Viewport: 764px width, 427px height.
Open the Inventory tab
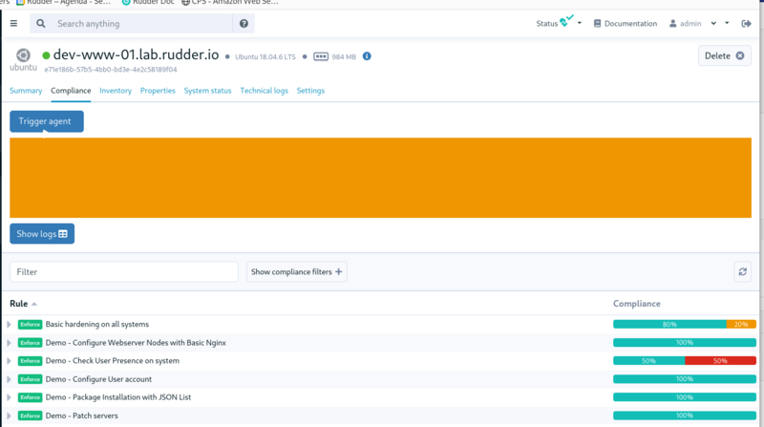pyautogui.click(x=116, y=91)
